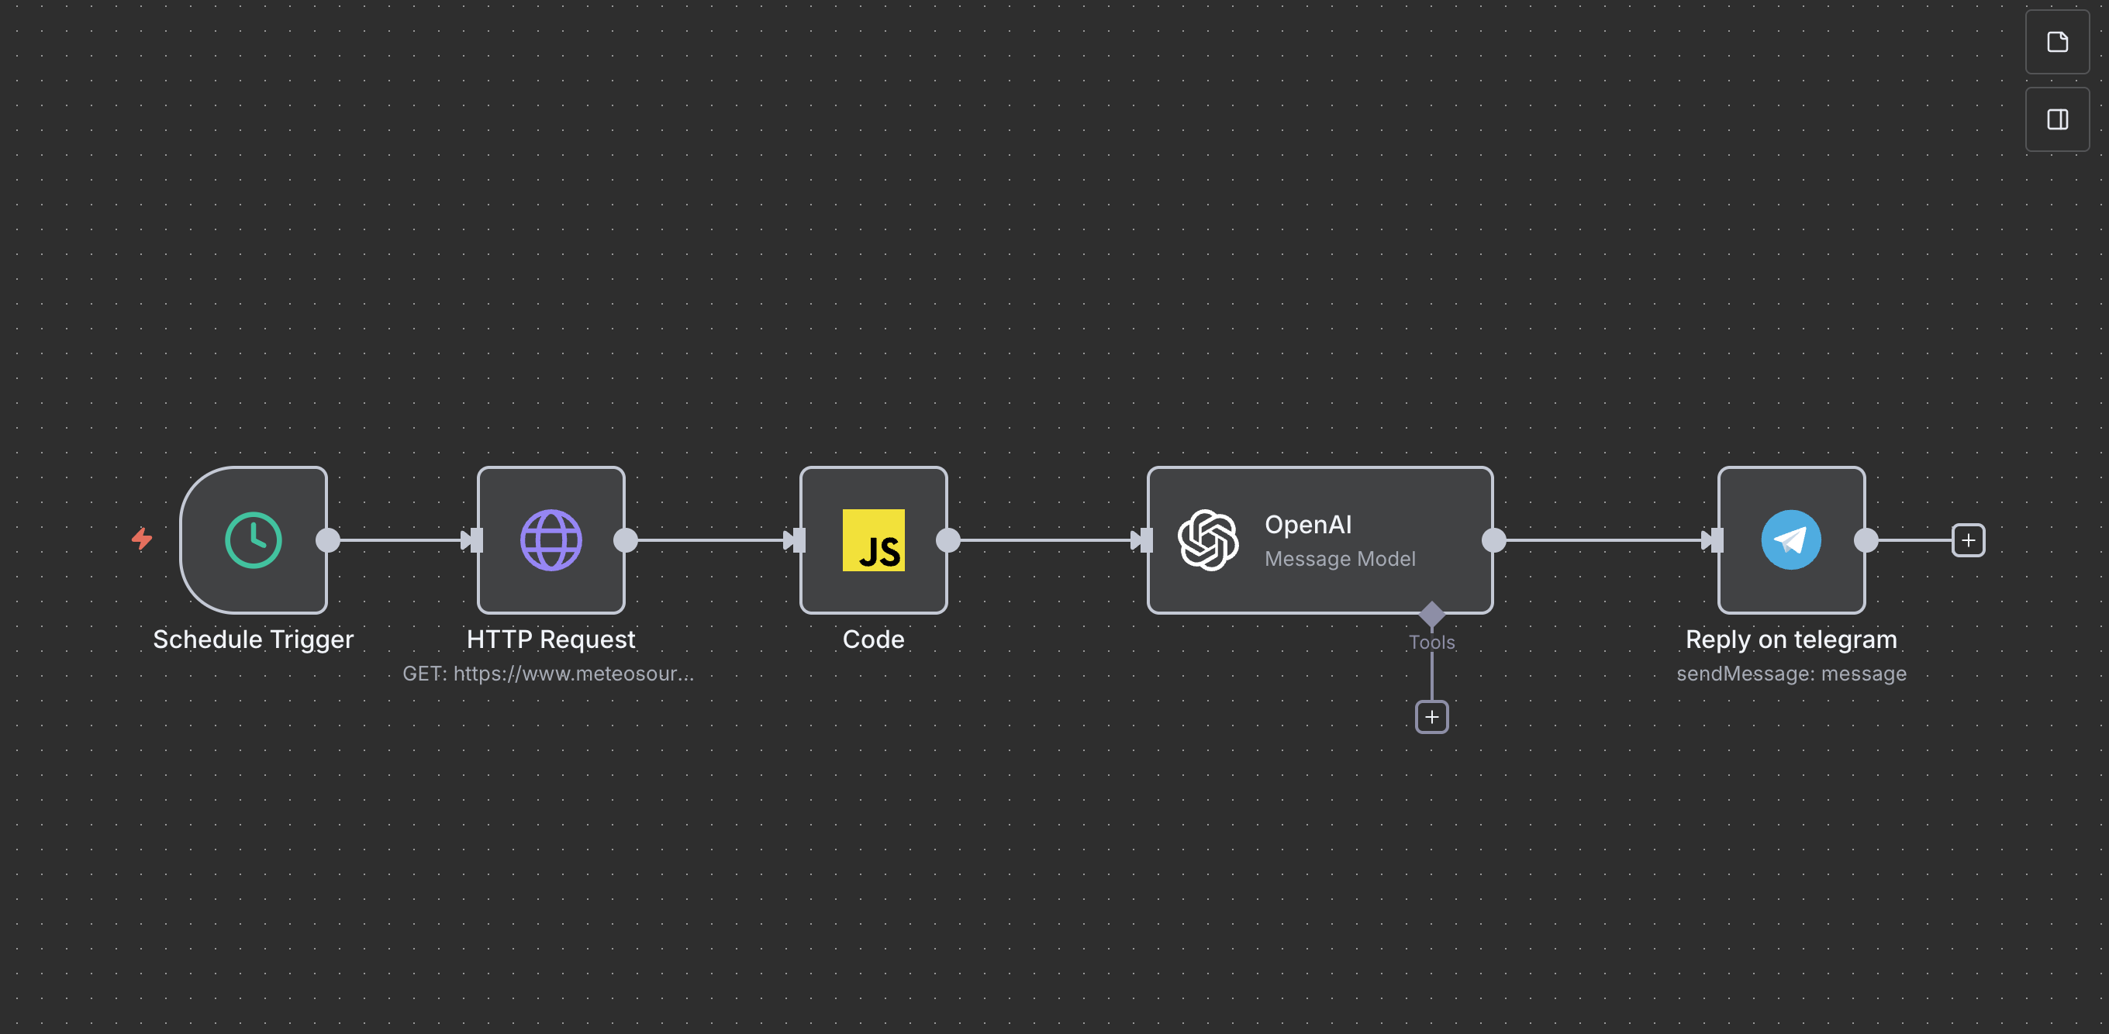Click the Code node output dot

click(947, 540)
